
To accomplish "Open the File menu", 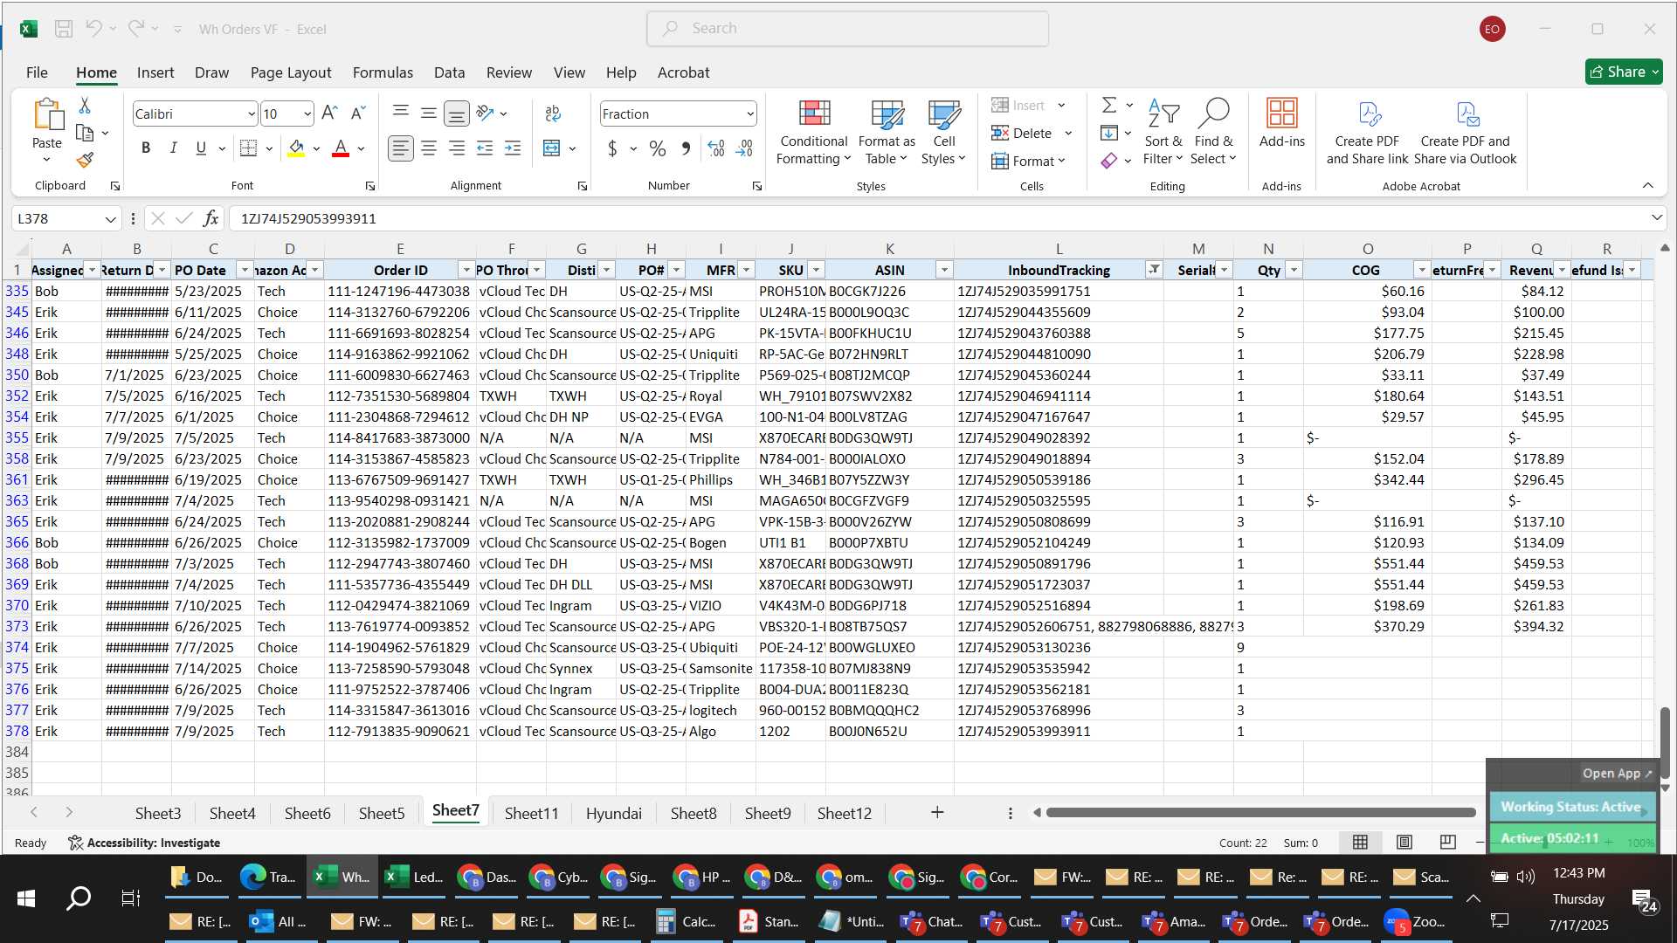I will (x=37, y=72).
